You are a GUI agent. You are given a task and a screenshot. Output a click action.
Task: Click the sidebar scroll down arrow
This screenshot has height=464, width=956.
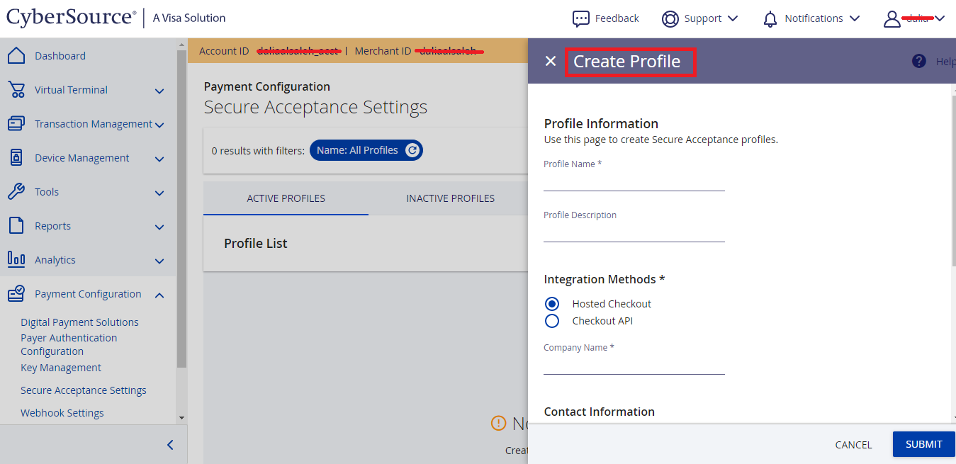[x=181, y=418]
